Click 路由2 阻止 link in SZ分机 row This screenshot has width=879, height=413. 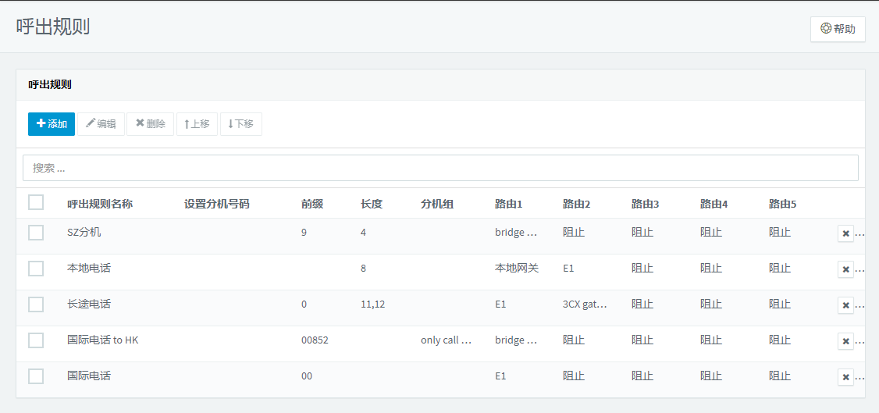coord(574,232)
